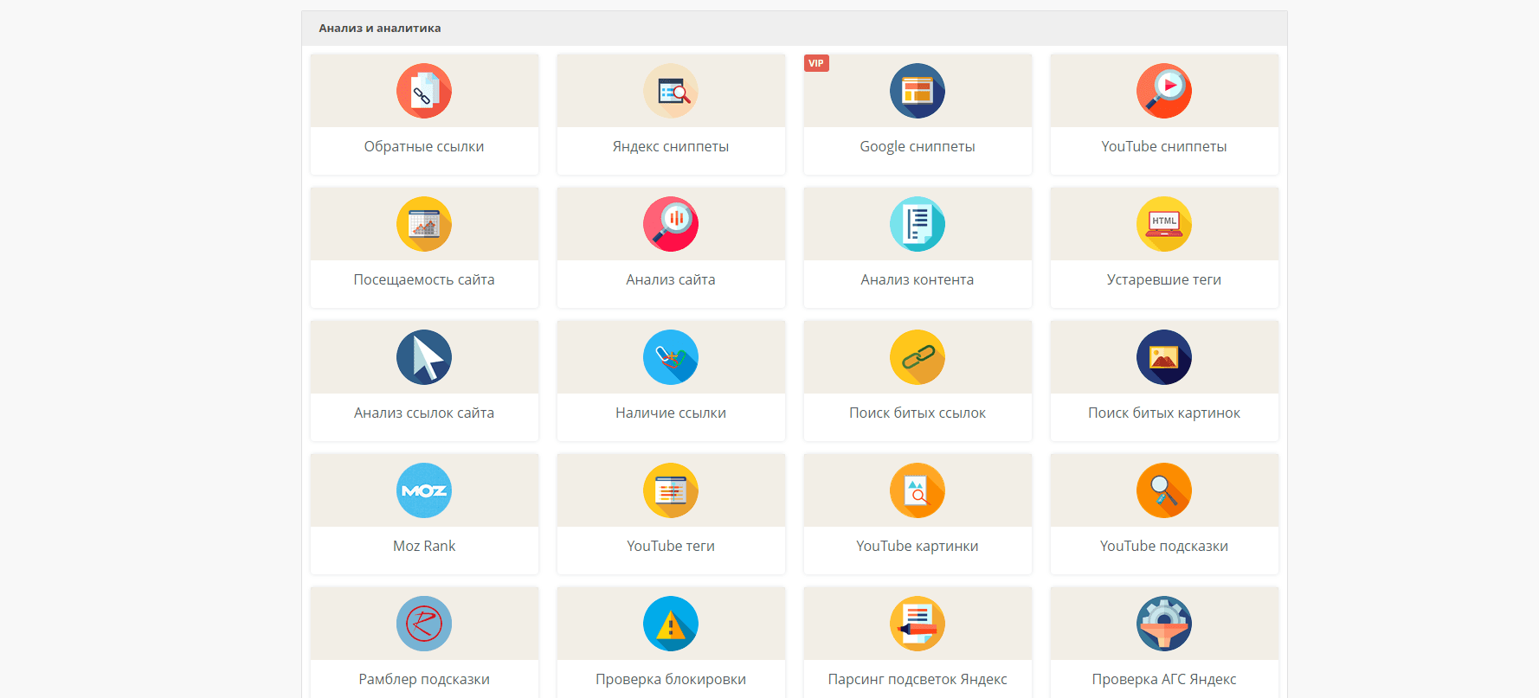The height and width of the screenshot is (698, 1539).
Task: Open the Проверка блокировки warning triangle icon
Action: click(671, 624)
